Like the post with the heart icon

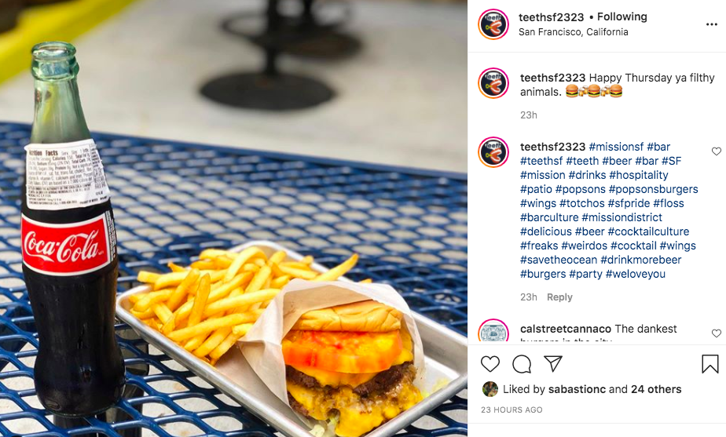[489, 364]
